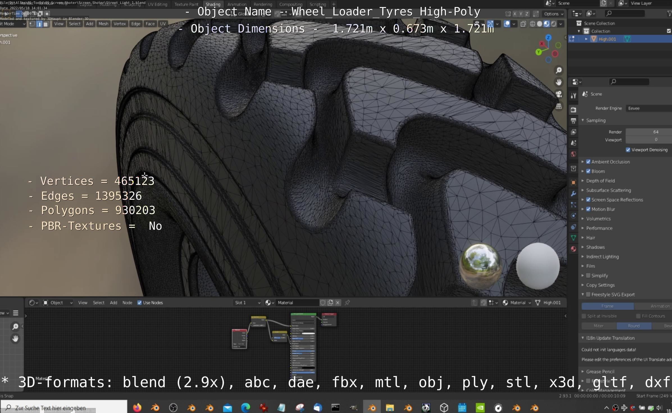Screen dimensions: 672x413
Task: Click face select mode icon
Action: (x=46, y=24)
